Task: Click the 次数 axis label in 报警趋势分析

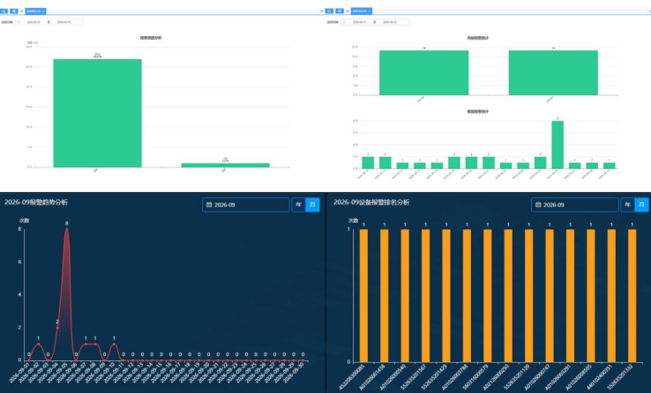Action: 24,220
